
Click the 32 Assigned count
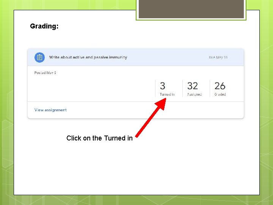click(x=194, y=89)
